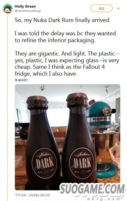Click the text "fridge, which I also have"
127x201 pixels.
(x=45, y=74)
